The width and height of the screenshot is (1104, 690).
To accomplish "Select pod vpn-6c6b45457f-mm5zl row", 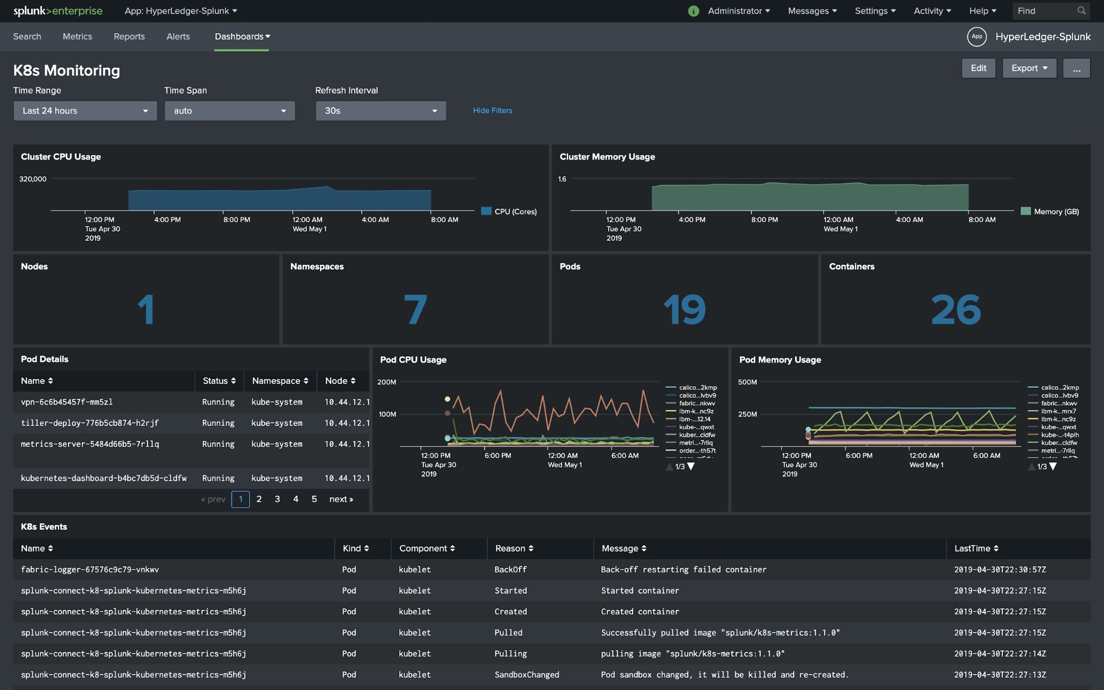I will pos(191,402).
